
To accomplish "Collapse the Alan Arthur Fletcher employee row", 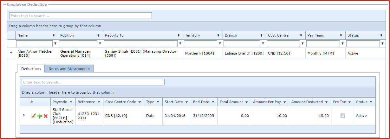I will pos(11,53).
